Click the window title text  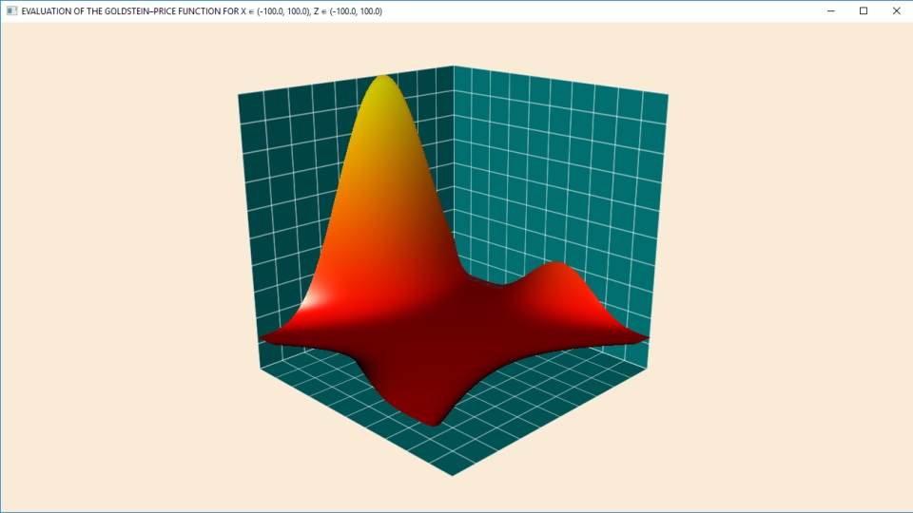pos(202,11)
